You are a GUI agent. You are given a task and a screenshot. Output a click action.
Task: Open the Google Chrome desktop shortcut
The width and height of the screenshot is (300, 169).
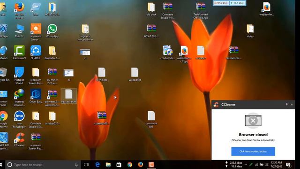coord(4,119)
